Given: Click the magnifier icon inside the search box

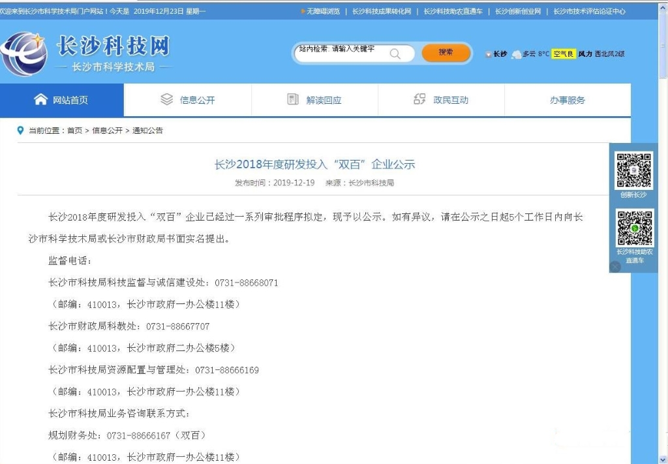Looking at the screenshot, I should point(394,54).
